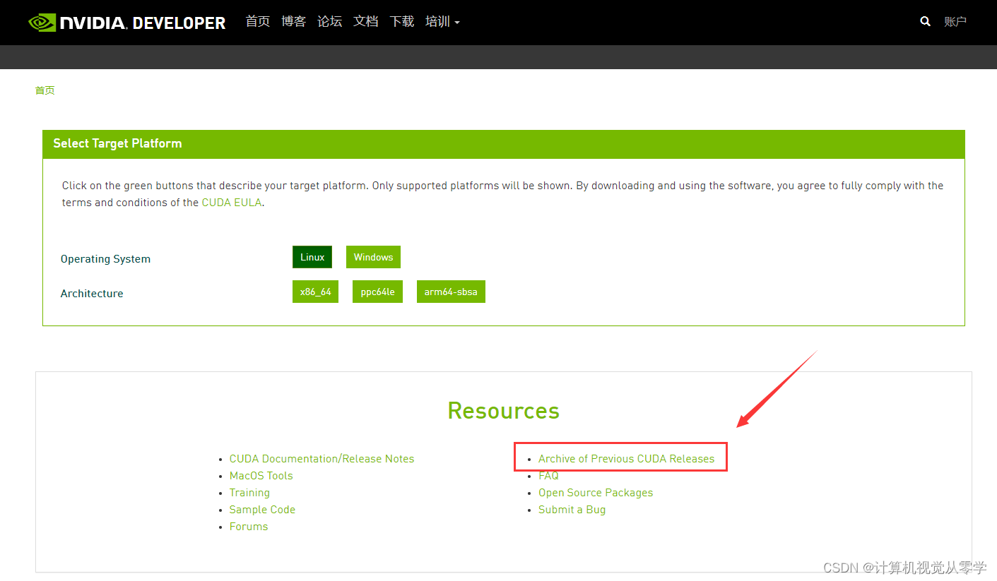Go to the 论坛 menu item
Viewport: 997px width, 581px height.
point(330,22)
